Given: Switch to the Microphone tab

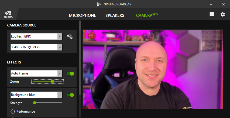Looking at the screenshot, I should [83, 15].
